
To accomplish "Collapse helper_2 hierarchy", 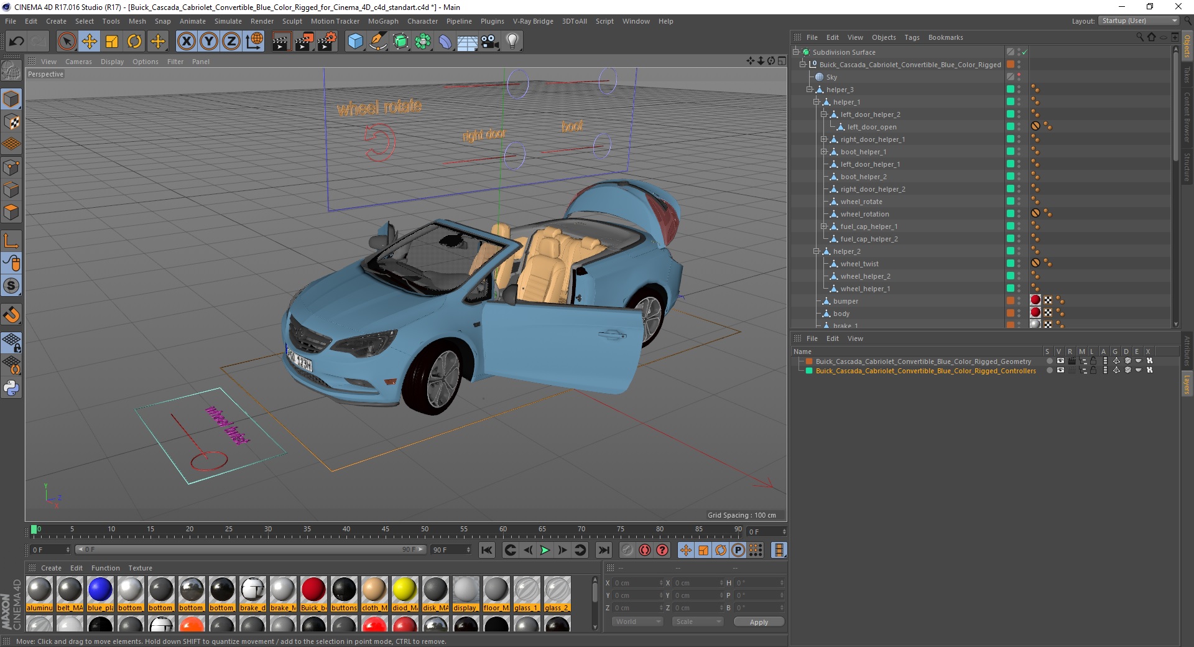I will click(x=817, y=251).
